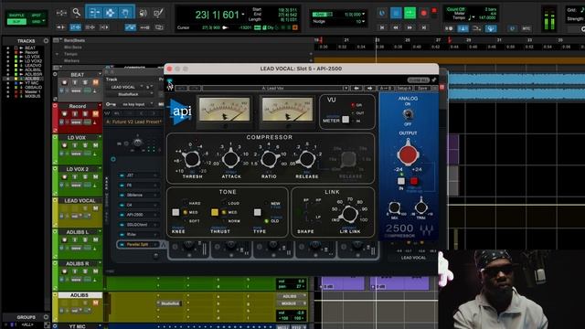Click the L/R LINK knob
The height and width of the screenshot is (329, 585).
coord(349,214)
